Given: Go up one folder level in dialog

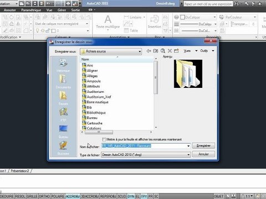Looking at the screenshot, I should click(156, 51).
